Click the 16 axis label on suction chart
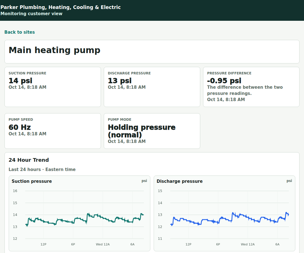The width and height of the screenshot is (304, 253). coord(15,191)
